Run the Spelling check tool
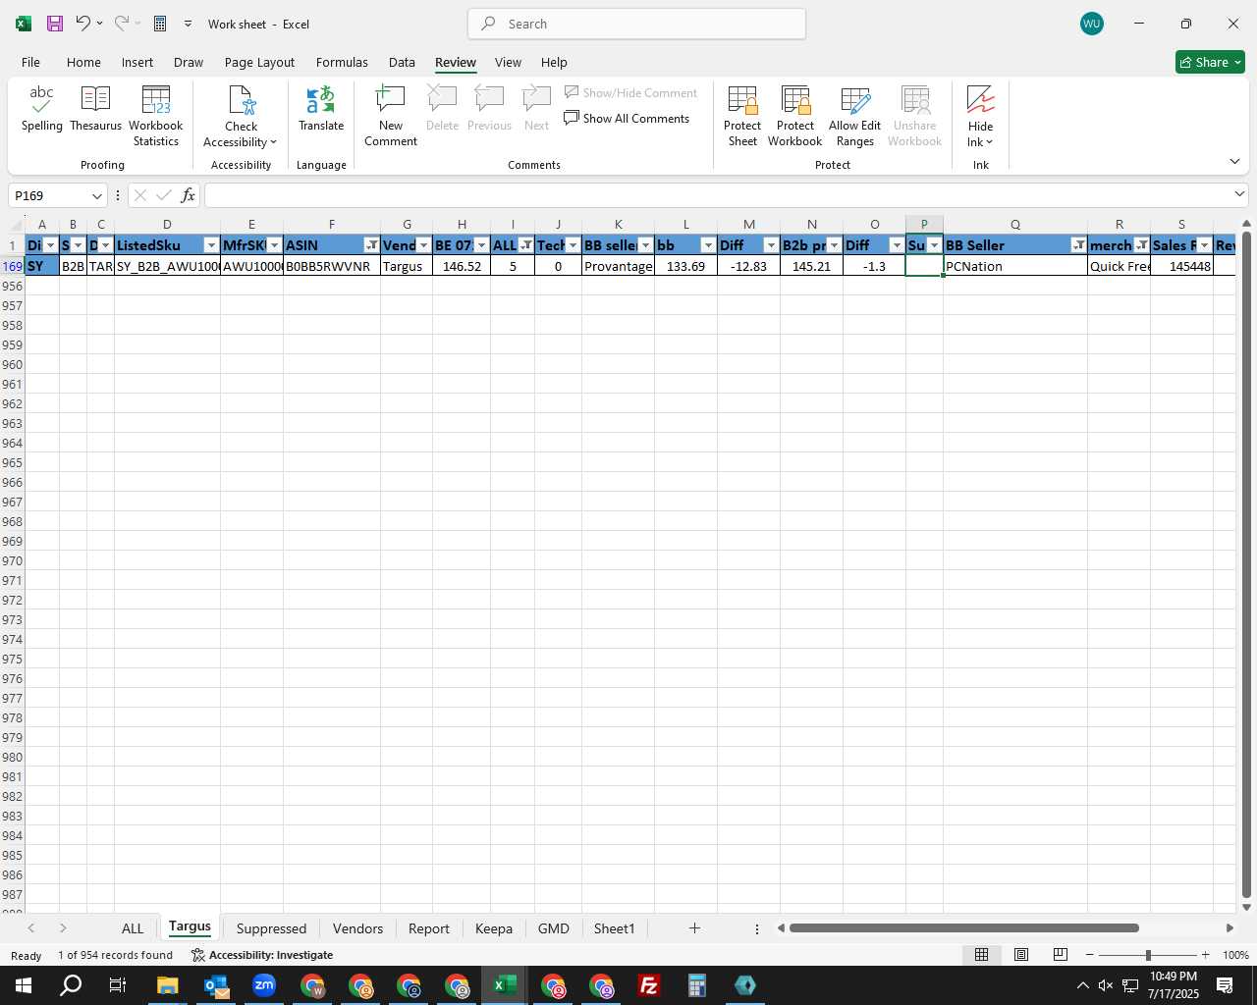The width and height of the screenshot is (1257, 1005). coord(42,109)
